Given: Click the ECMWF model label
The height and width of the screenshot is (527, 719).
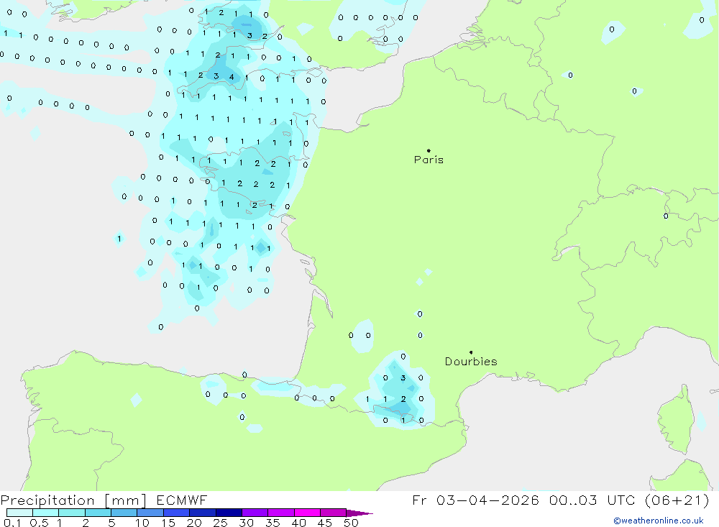Looking at the screenshot, I should click(182, 500).
